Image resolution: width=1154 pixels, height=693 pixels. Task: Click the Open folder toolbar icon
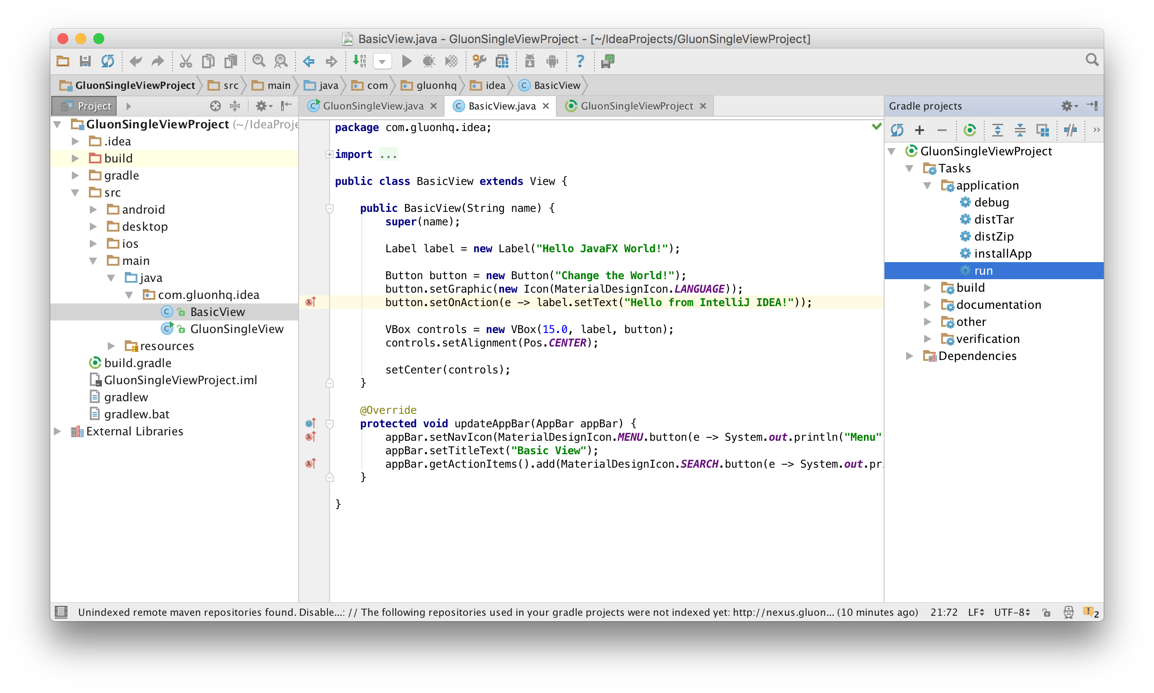pyautogui.click(x=62, y=61)
